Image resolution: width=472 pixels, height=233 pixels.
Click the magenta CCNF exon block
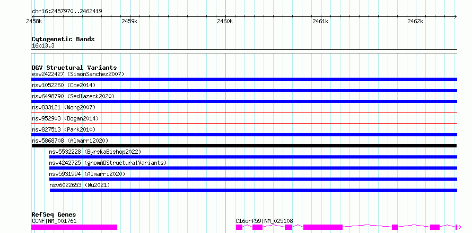point(74,227)
